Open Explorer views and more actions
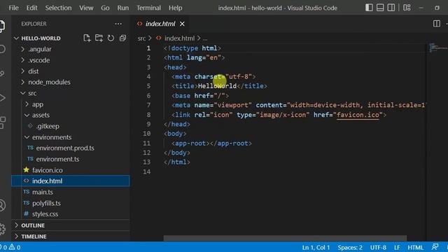The width and height of the screenshot is (448, 252). click(118, 24)
